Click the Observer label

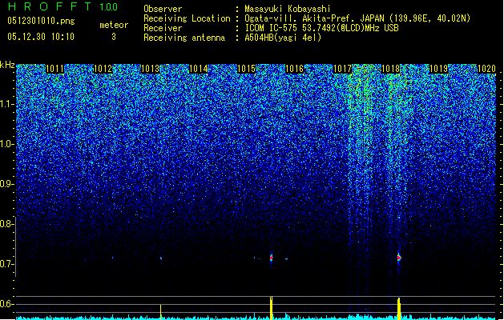[x=163, y=9]
